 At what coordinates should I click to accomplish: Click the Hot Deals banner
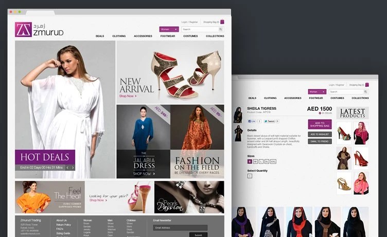[x=45, y=157]
